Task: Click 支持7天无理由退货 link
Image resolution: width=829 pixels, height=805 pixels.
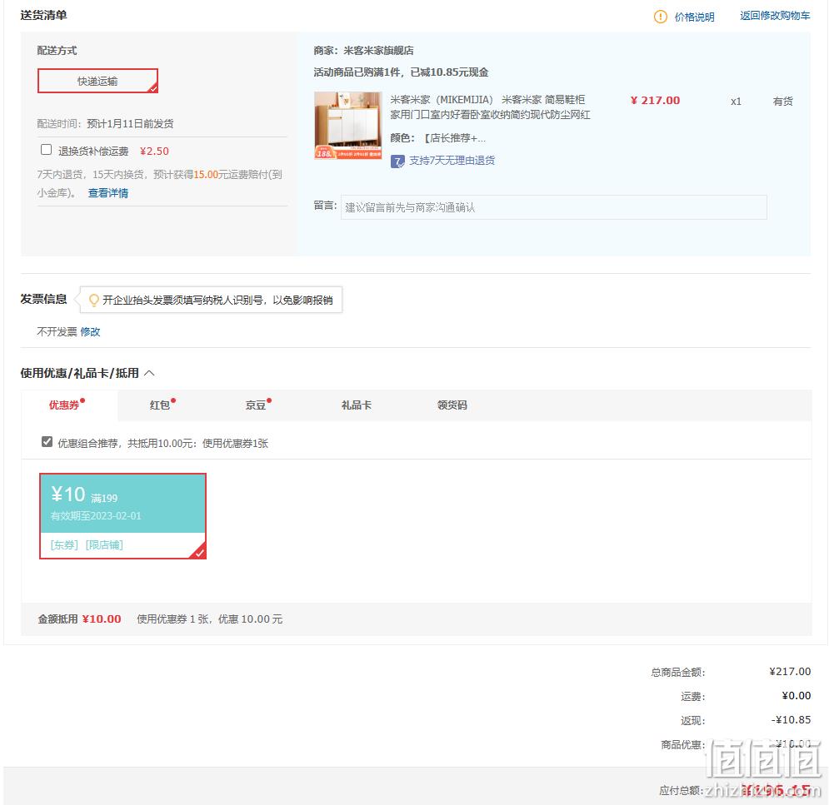Action: click(452, 161)
